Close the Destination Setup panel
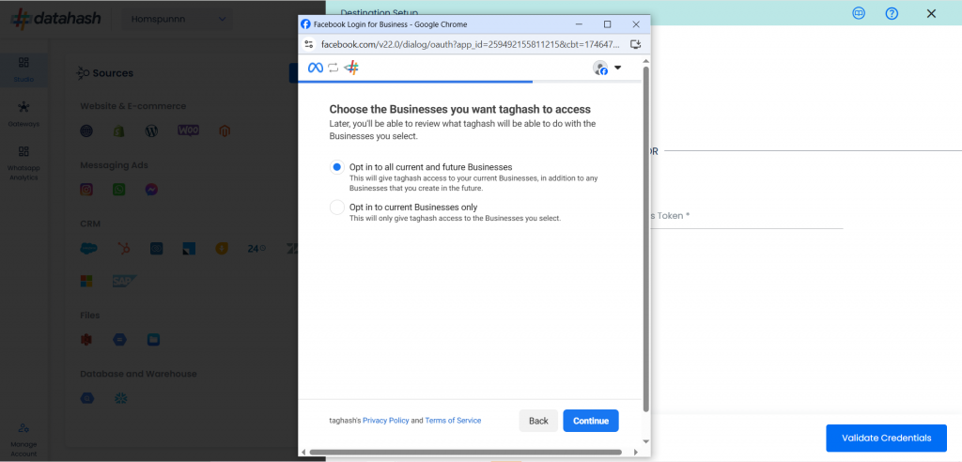Image resolution: width=962 pixels, height=462 pixels. click(x=931, y=13)
